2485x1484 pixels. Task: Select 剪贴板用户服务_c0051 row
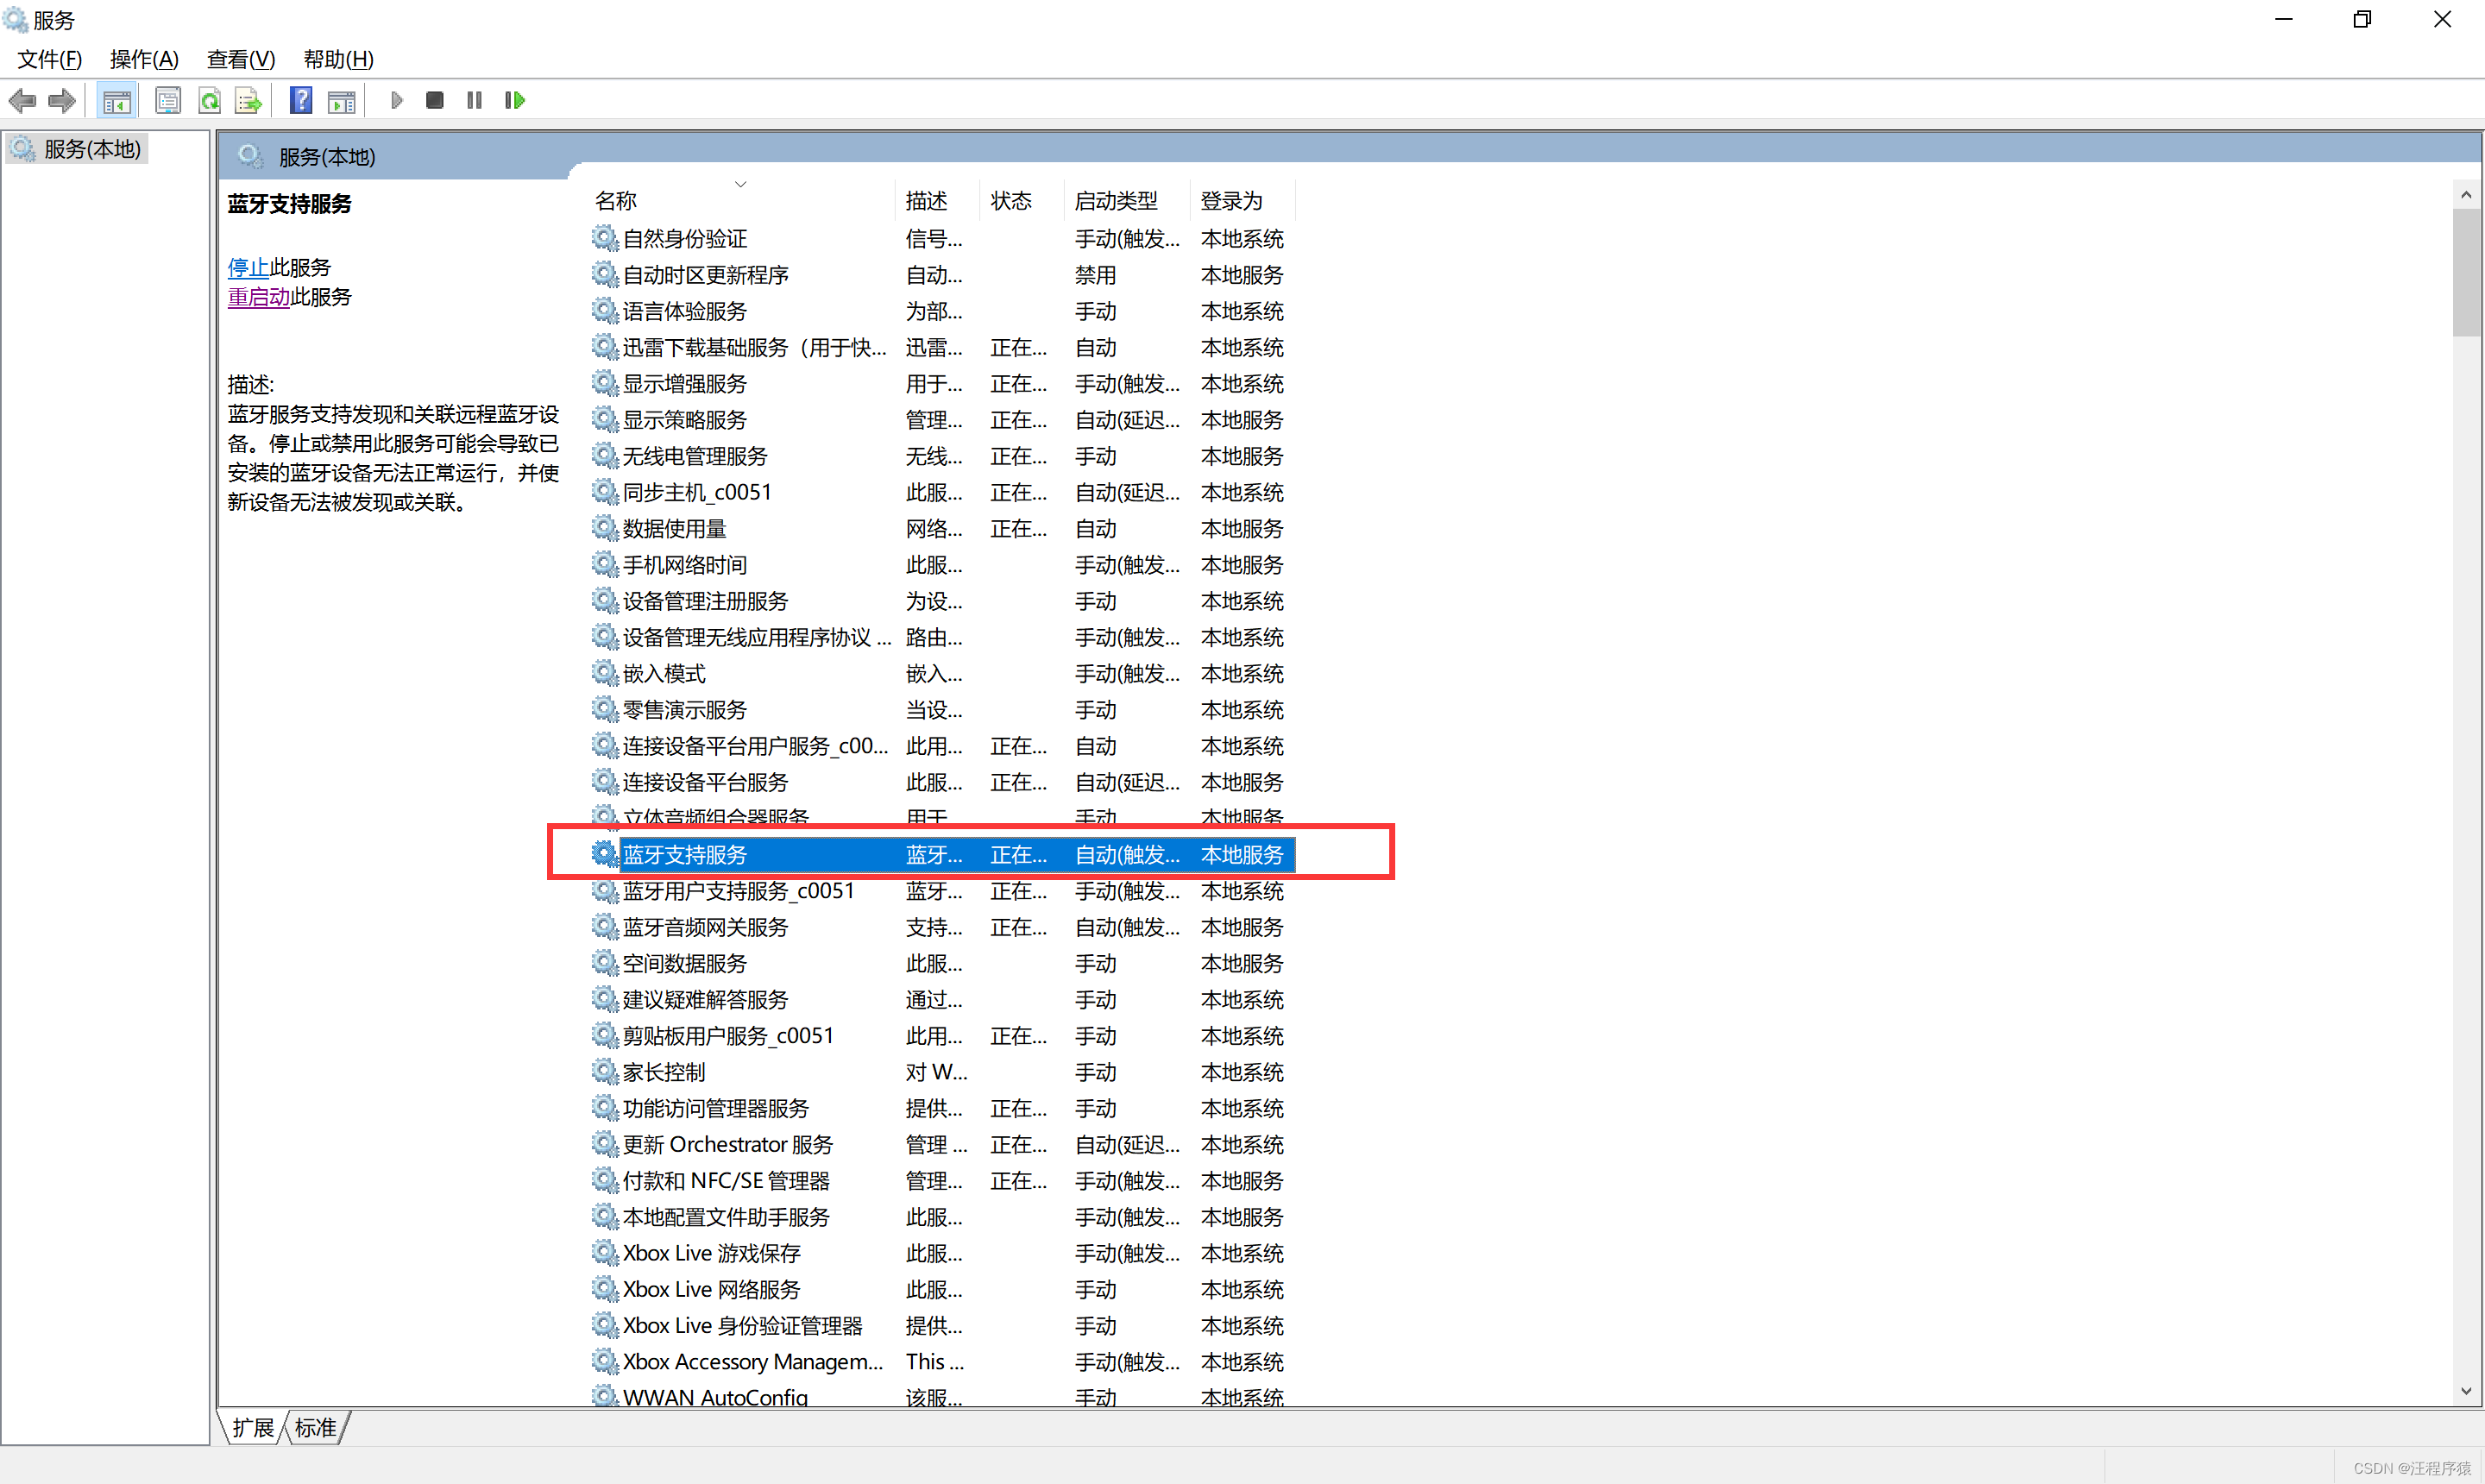(x=941, y=1035)
